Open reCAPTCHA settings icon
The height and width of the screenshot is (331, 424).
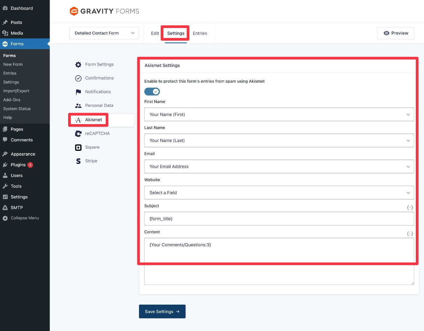coord(78,134)
